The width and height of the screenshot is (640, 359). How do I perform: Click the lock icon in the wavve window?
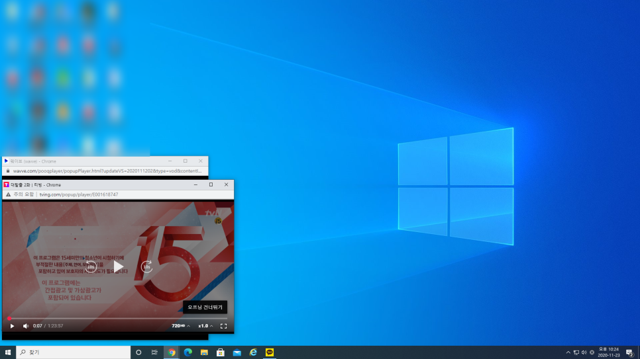tap(8, 171)
